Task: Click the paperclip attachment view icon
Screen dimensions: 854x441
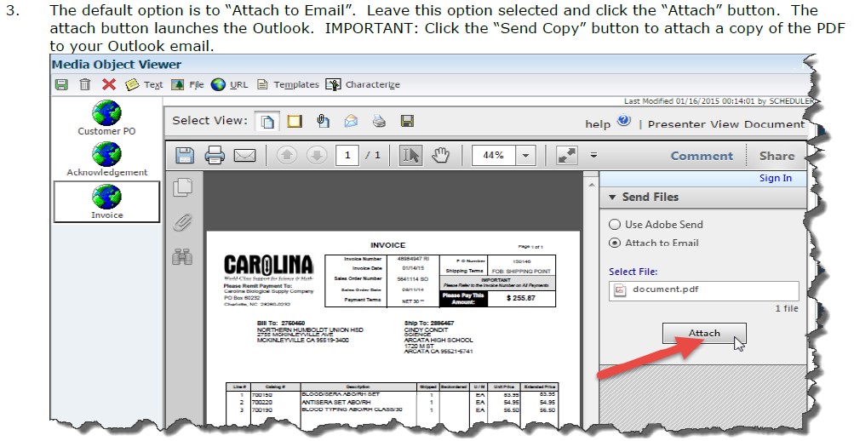Action: click(x=323, y=120)
